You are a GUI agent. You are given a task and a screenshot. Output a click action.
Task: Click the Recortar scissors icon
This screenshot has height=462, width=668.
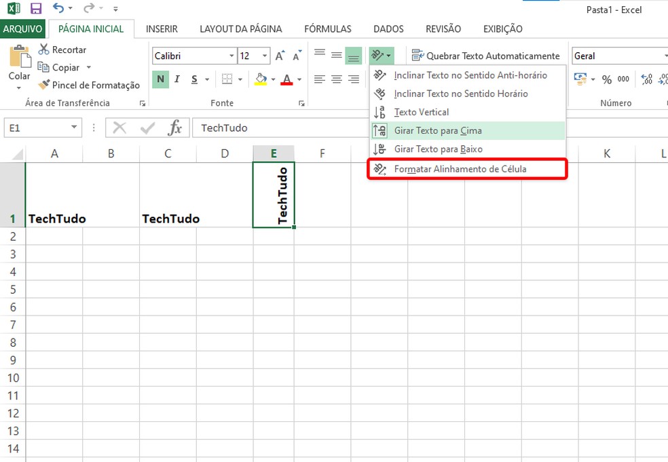[x=45, y=50]
